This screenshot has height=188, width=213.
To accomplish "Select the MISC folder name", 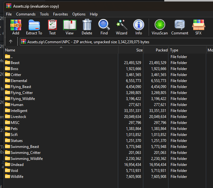I will 15,123.
